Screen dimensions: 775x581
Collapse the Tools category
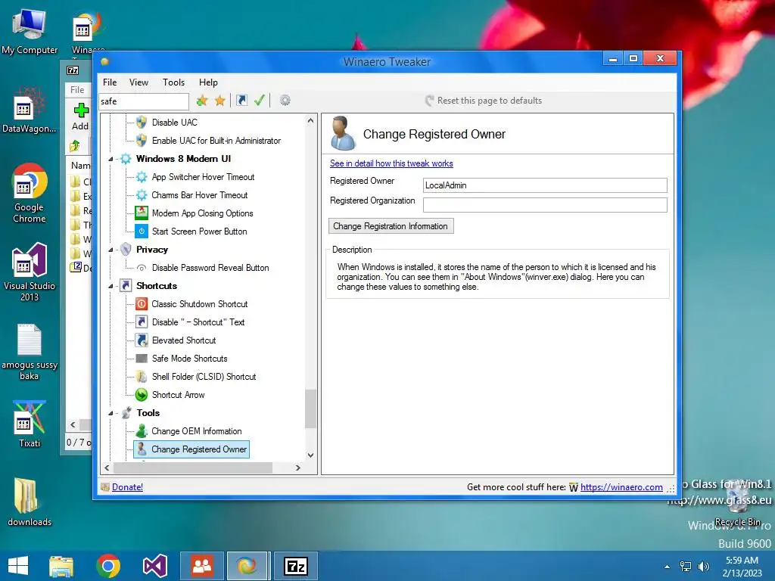pos(110,414)
